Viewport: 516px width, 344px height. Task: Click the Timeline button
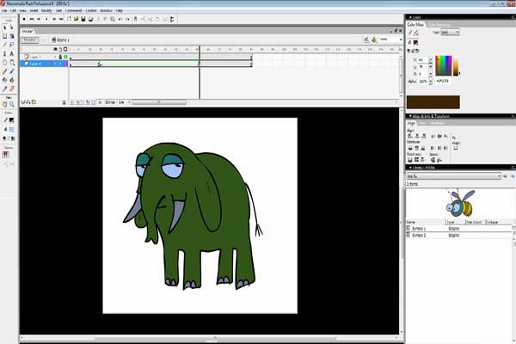pos(29,40)
